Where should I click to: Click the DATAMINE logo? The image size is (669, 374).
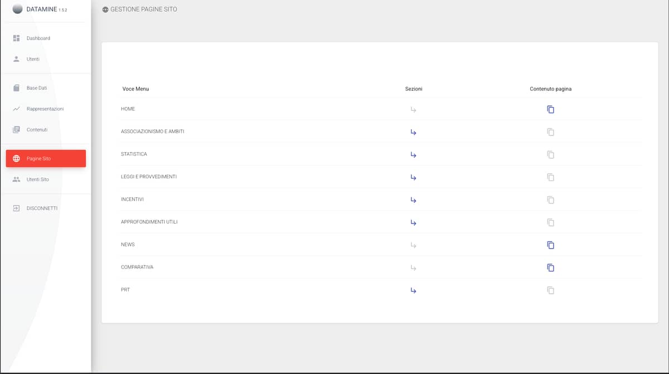[x=18, y=9]
